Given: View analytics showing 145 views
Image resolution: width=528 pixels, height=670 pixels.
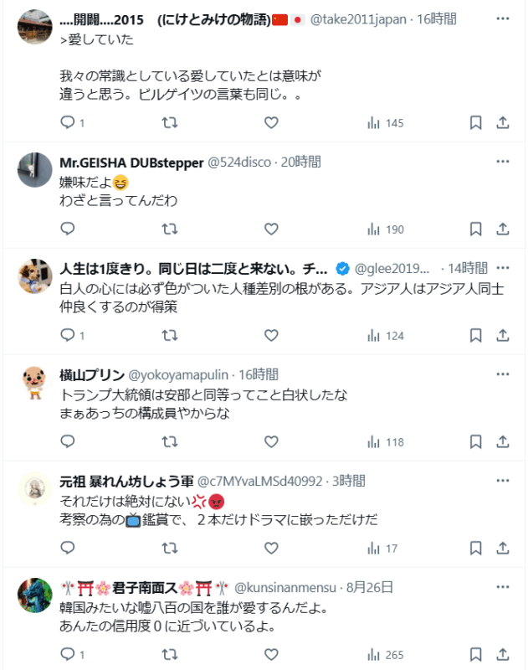Looking at the screenshot, I should 385,123.
